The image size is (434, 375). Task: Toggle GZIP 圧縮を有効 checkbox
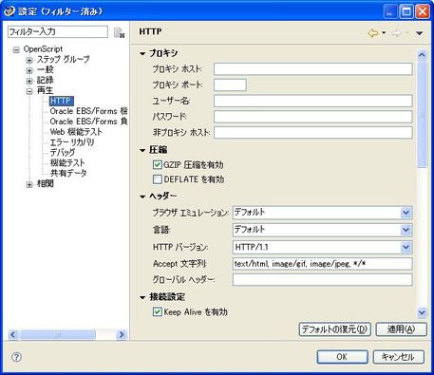[157, 164]
